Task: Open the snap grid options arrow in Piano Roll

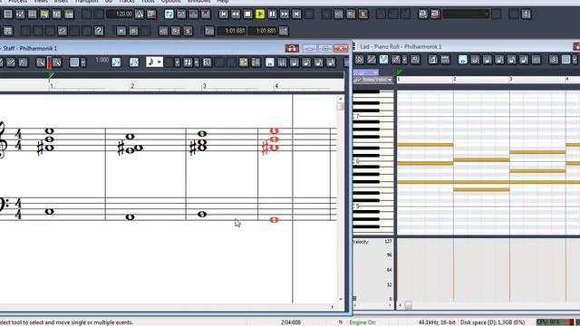Action: [x=575, y=60]
